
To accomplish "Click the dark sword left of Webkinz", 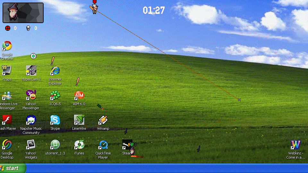I will pyautogui.click(x=199, y=149).
